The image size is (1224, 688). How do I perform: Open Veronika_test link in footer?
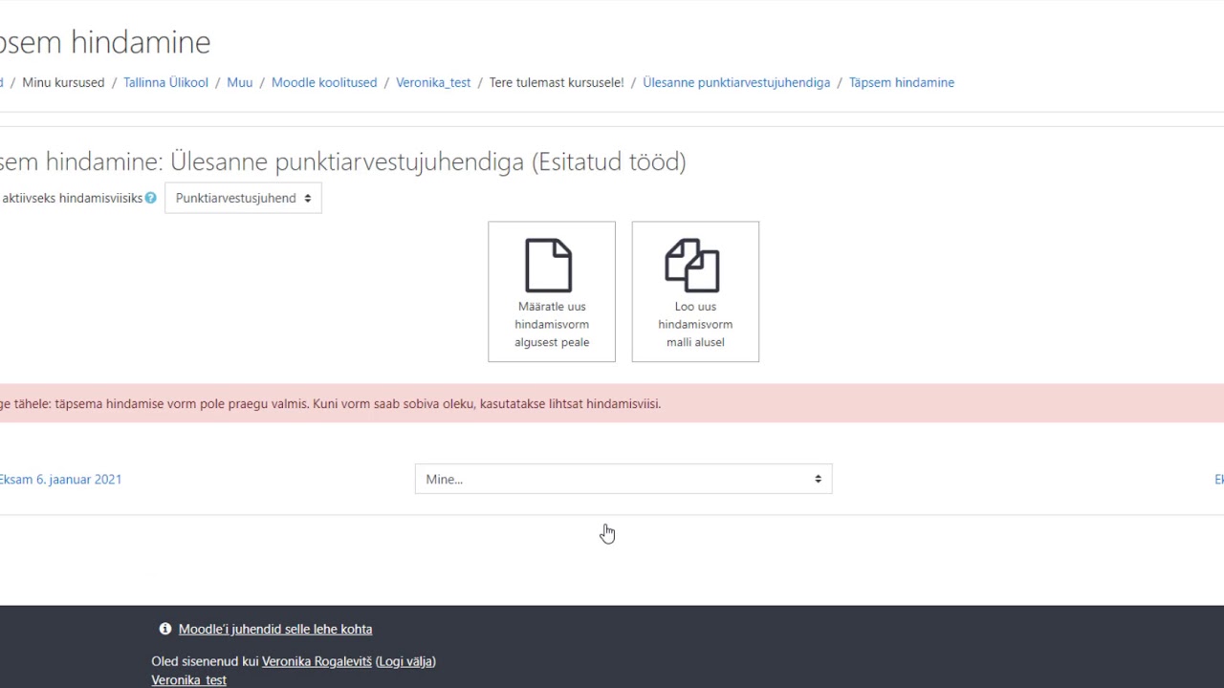click(x=188, y=680)
